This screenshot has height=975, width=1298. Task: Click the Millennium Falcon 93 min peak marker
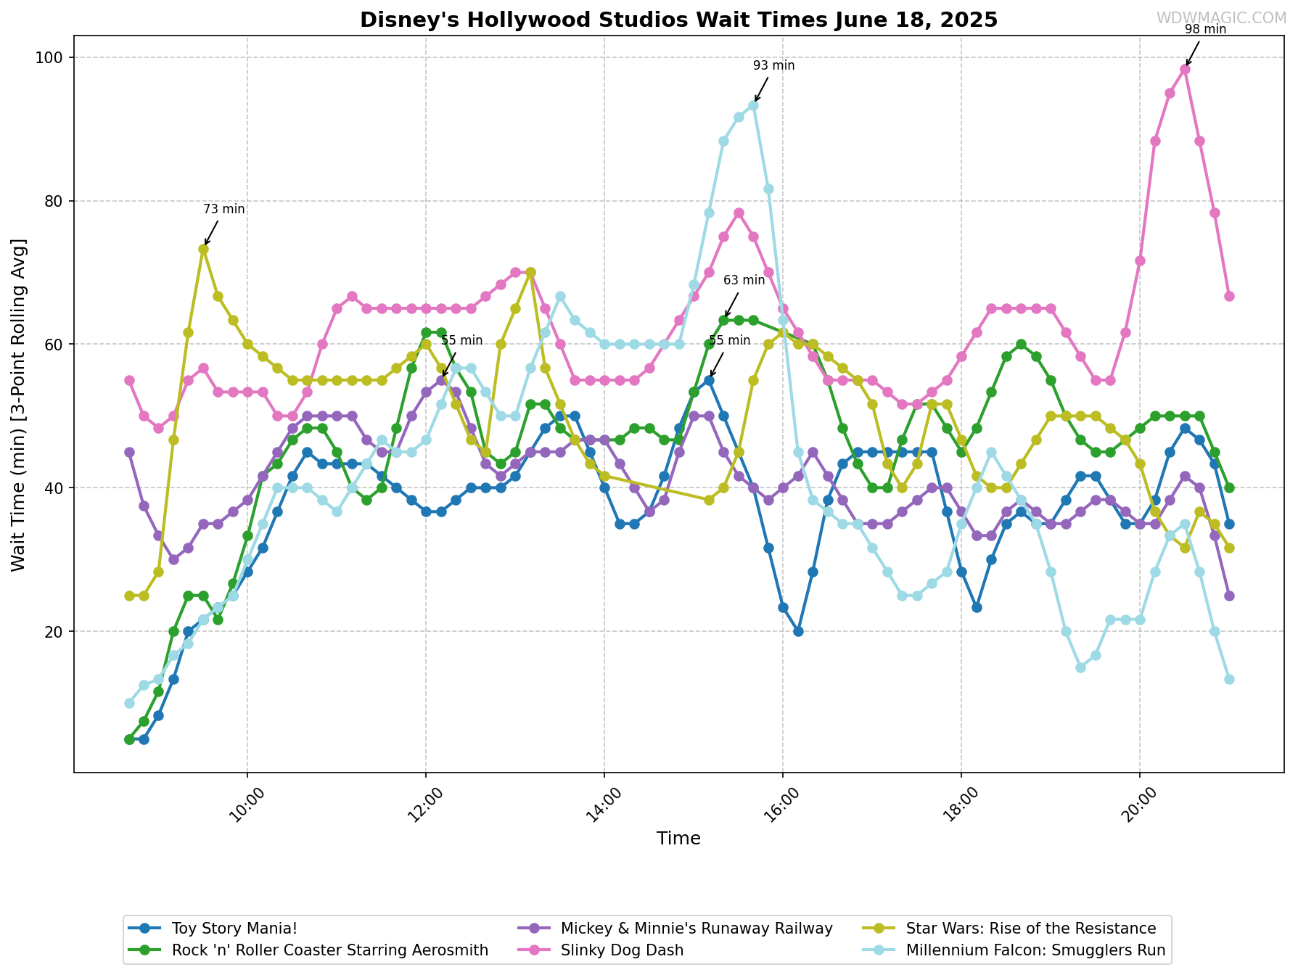pos(753,105)
